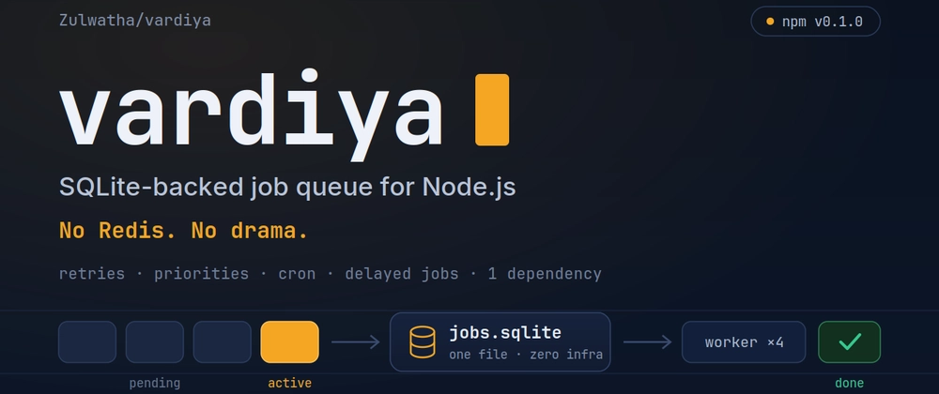The image size is (939, 394).
Task: Click the npm v0.1.0 version badge
Action: pyautogui.click(x=815, y=22)
